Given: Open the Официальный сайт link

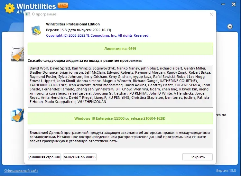Looking at the screenshot, I should click(21, 171).
